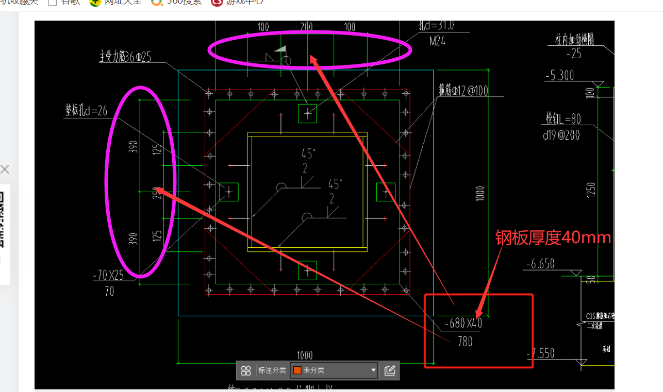Screen dimensions: 663x392
Task: Click the top green anchor bolt box
Action: pos(307,113)
